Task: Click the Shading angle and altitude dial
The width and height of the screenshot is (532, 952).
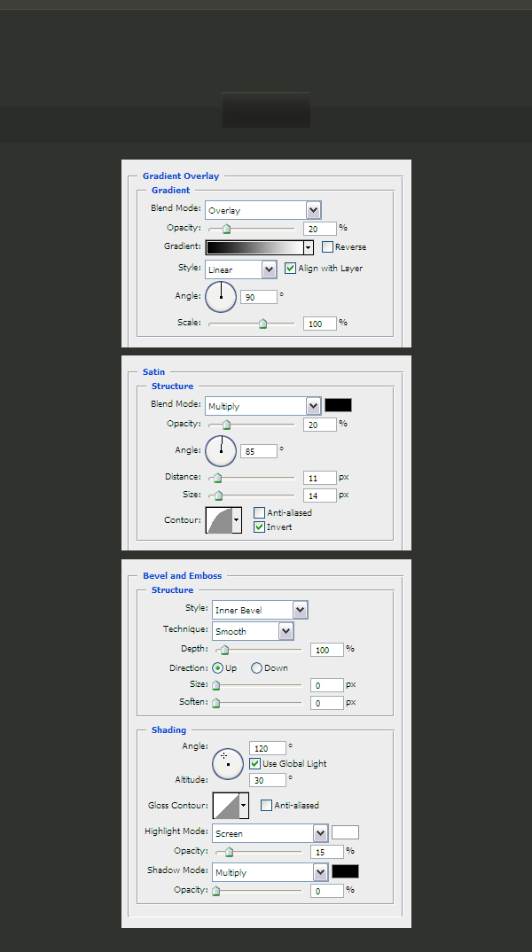Action: click(228, 763)
